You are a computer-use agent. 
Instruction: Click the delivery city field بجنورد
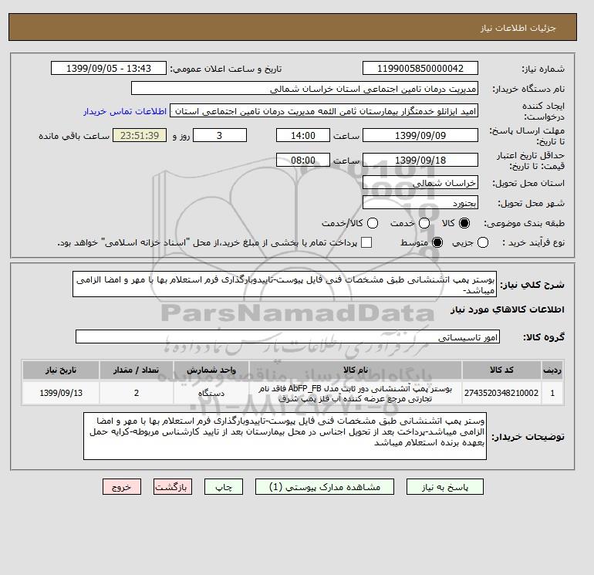420,203
